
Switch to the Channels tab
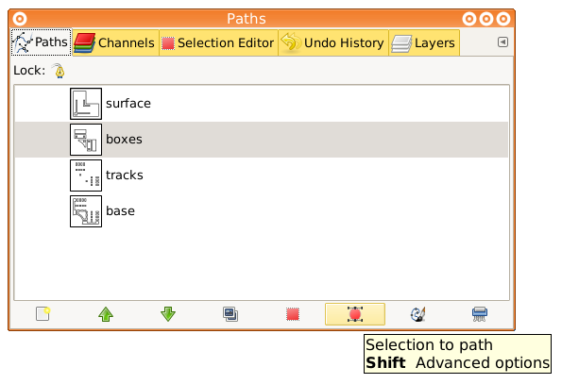pyautogui.click(x=115, y=43)
